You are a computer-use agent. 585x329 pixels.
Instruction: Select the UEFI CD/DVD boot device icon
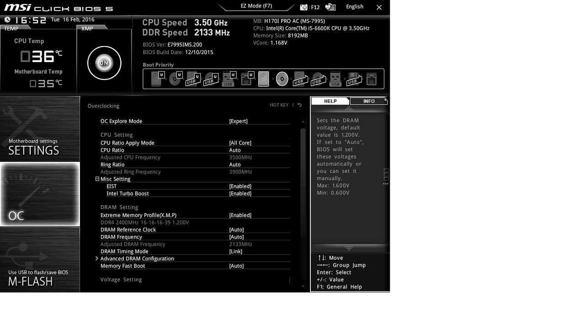(x=175, y=79)
